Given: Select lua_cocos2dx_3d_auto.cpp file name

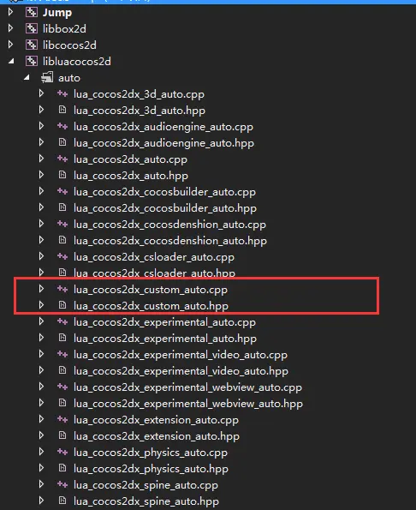Looking at the screenshot, I should (139, 94).
